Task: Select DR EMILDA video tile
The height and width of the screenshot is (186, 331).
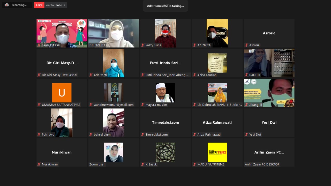Action: coord(114,33)
